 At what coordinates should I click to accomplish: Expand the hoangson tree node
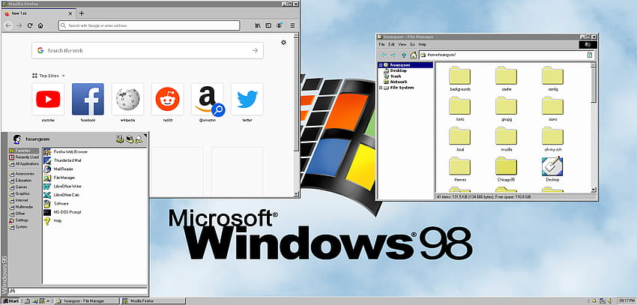click(380, 65)
